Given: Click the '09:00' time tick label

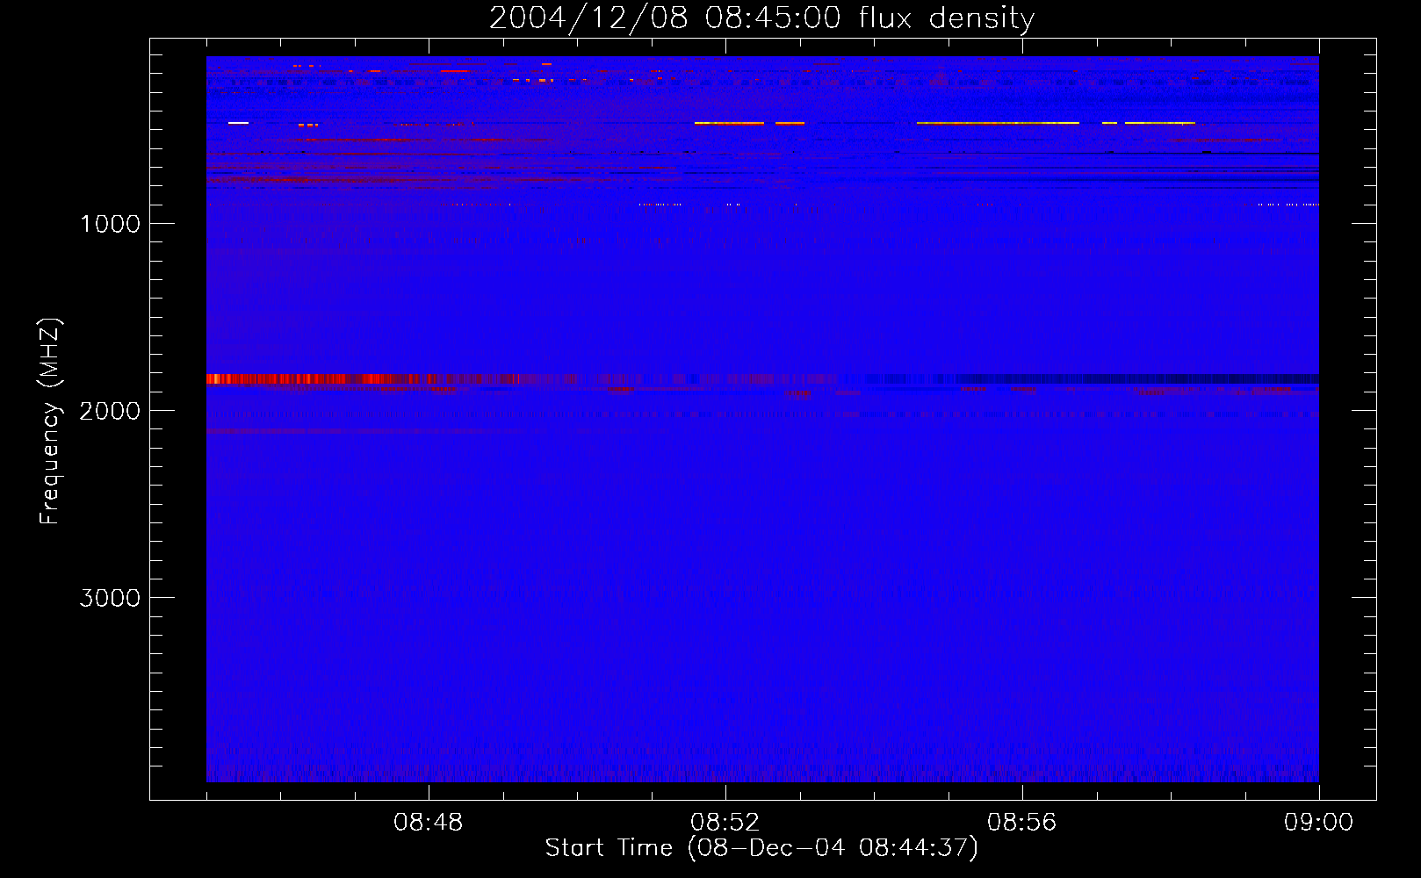Looking at the screenshot, I should coord(1318,823).
